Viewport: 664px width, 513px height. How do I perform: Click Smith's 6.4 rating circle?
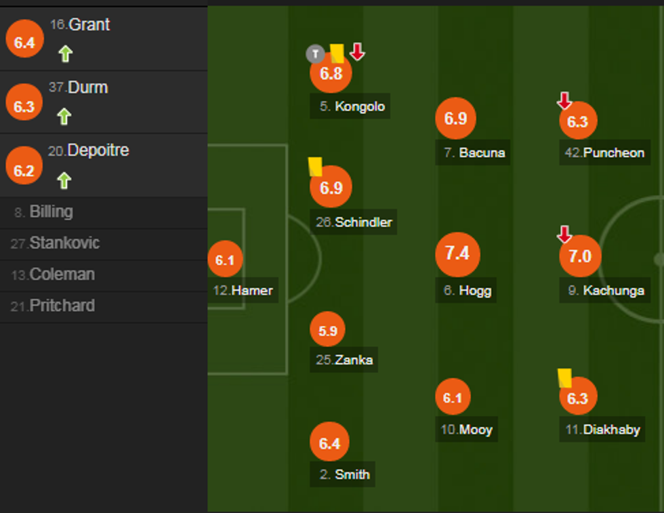[x=329, y=443]
